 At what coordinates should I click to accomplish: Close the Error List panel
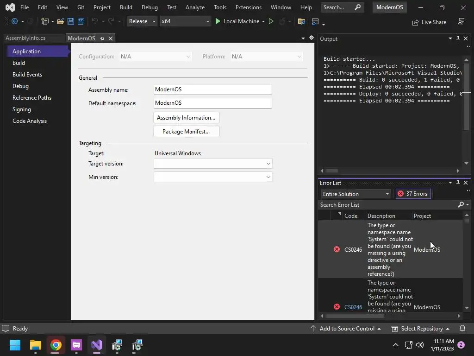pyautogui.click(x=466, y=183)
